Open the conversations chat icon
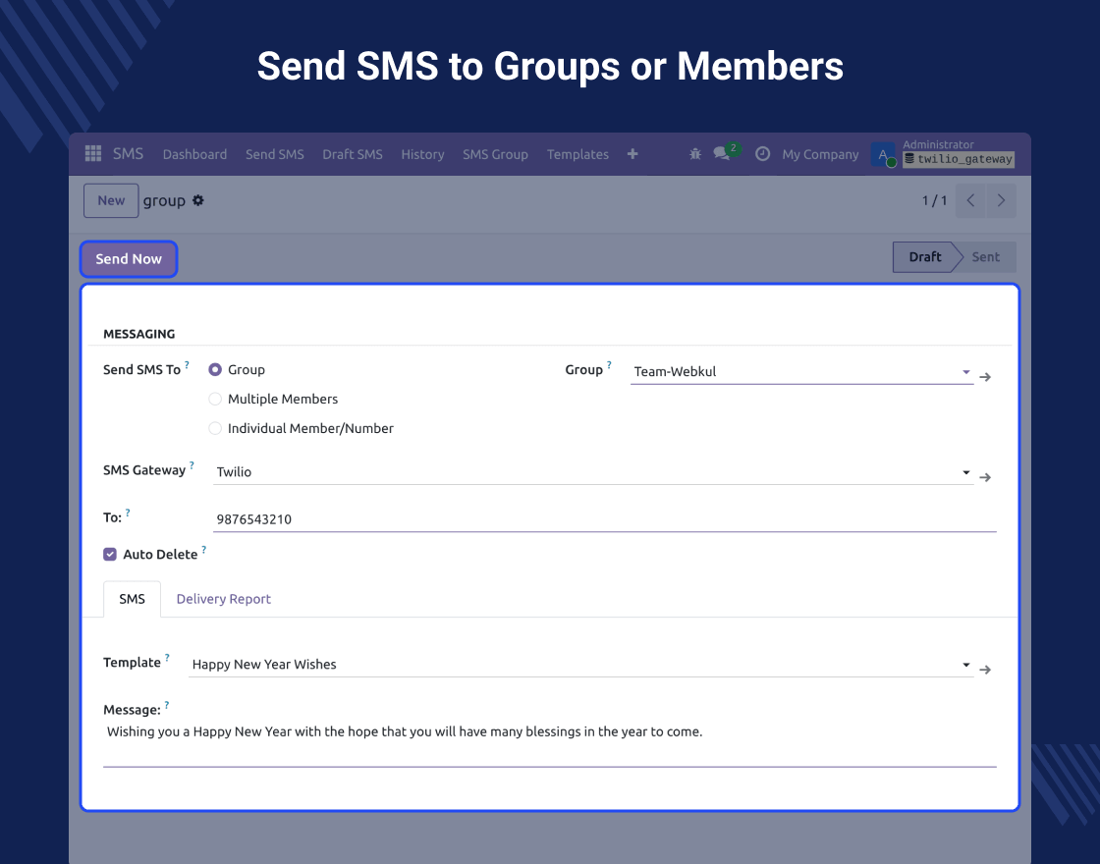The image size is (1100, 864). [x=722, y=153]
